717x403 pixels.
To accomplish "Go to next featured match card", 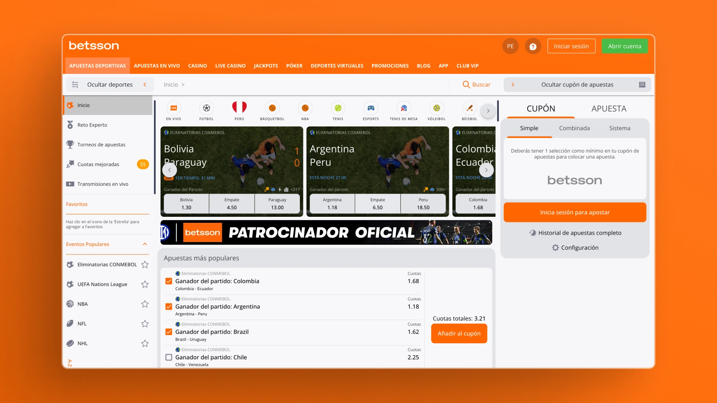I will tap(486, 170).
